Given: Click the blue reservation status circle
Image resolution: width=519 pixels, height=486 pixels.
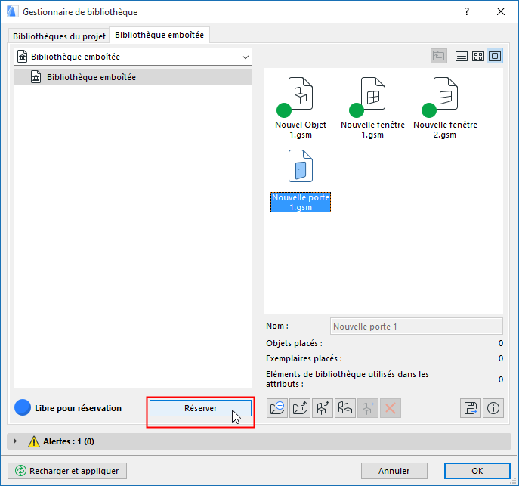Looking at the screenshot, I should (x=23, y=407).
